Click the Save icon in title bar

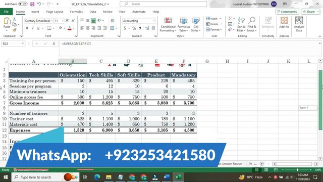click(32, 4)
